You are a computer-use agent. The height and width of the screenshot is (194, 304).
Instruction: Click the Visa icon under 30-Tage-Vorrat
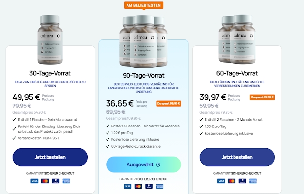pyautogui.click(x=34, y=181)
